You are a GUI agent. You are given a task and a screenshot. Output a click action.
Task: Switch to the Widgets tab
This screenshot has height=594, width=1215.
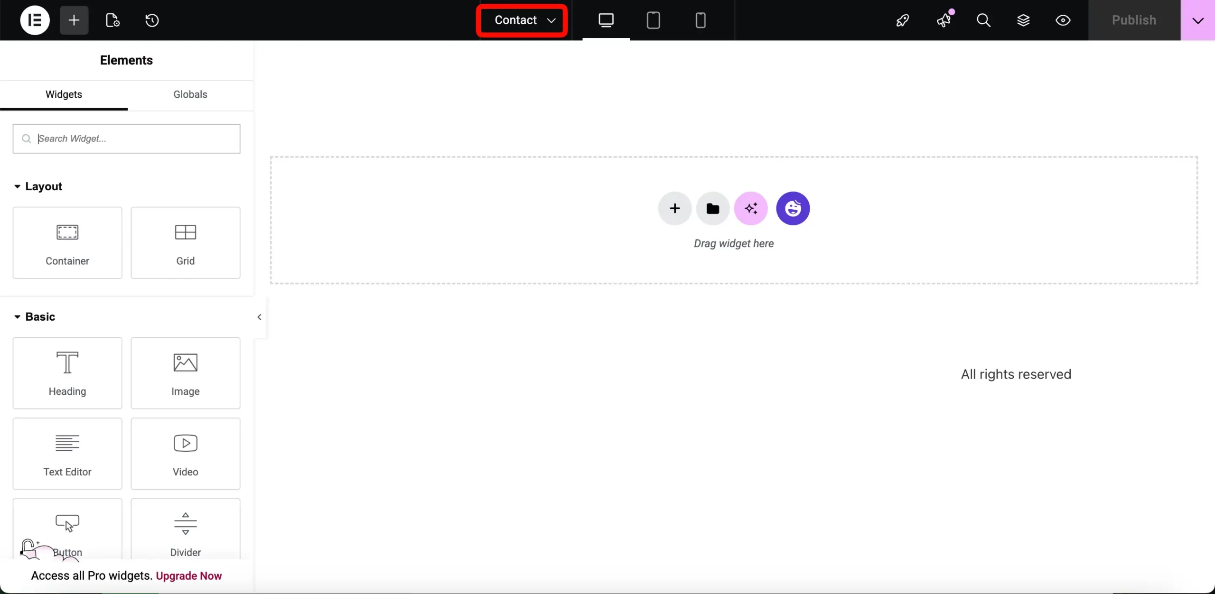pyautogui.click(x=64, y=94)
